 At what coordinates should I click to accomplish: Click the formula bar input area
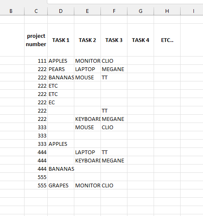[125, 2]
